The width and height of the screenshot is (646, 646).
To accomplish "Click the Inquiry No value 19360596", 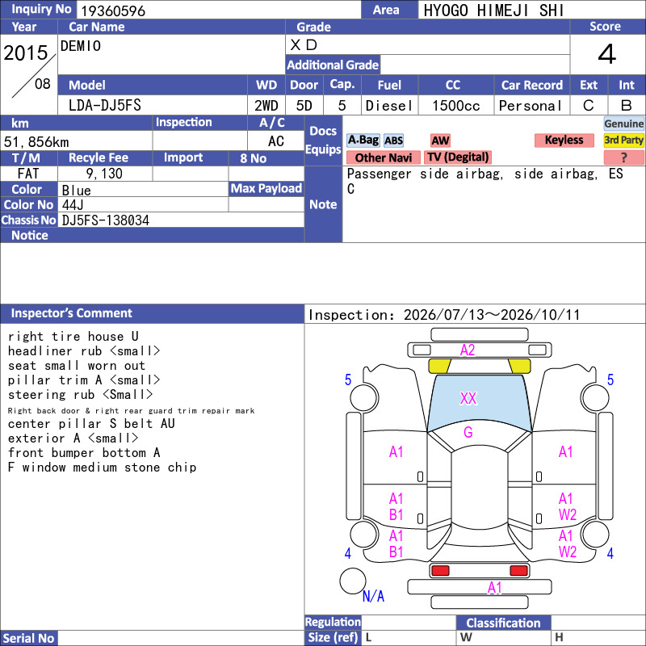I will click(113, 10).
